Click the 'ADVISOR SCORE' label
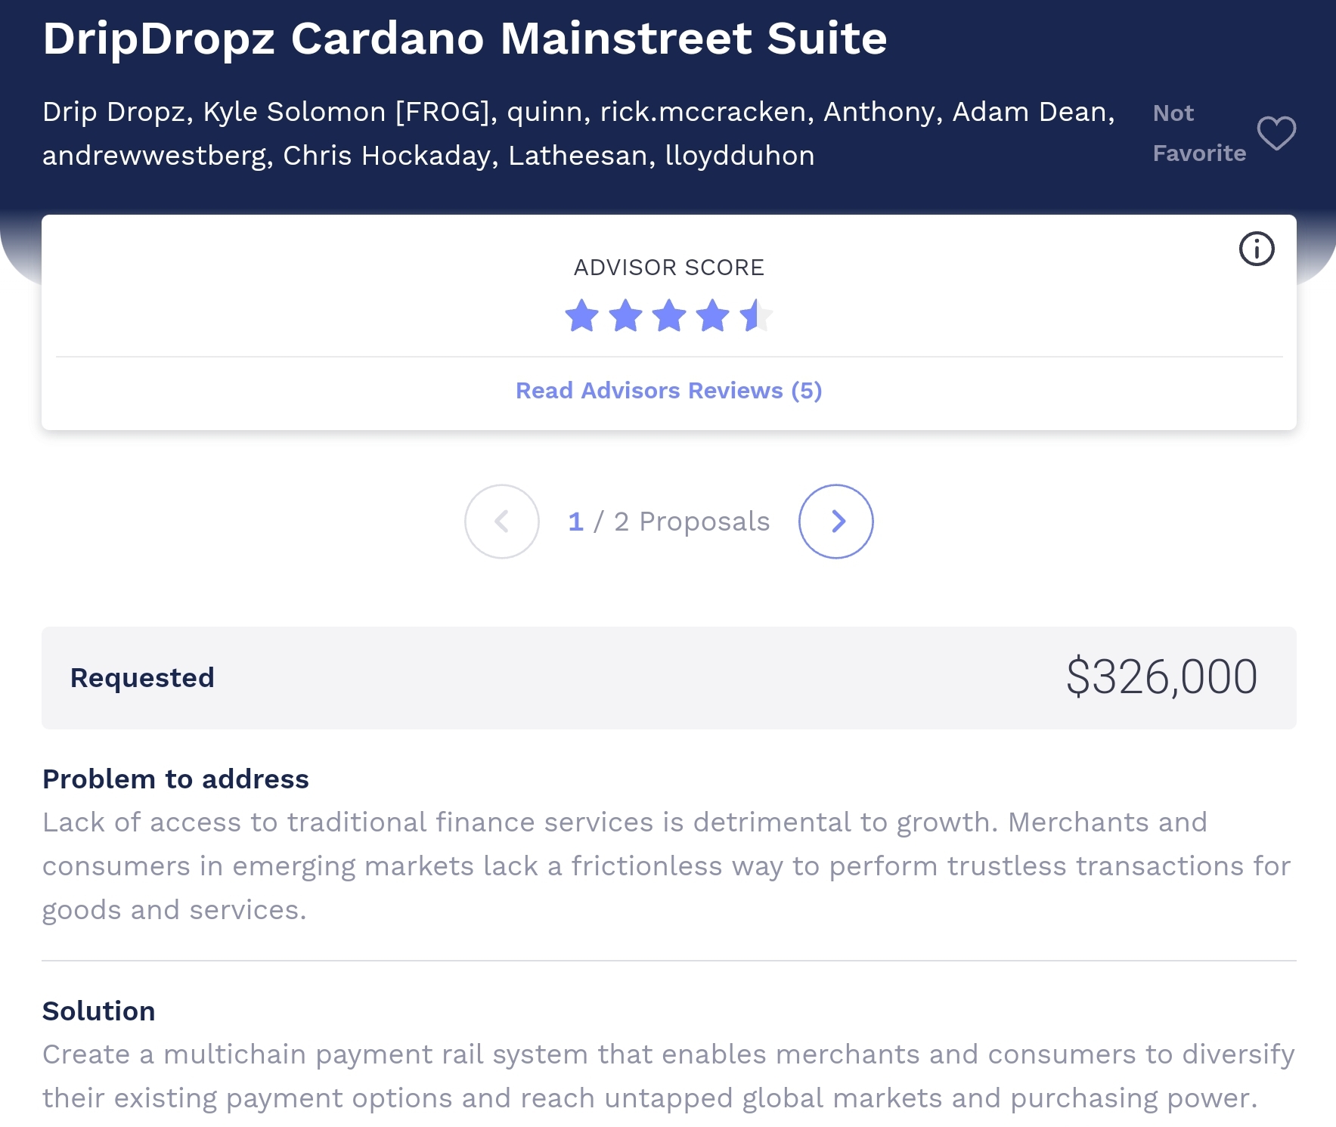Screen dimensions: 1336x1127 [x=669, y=268]
